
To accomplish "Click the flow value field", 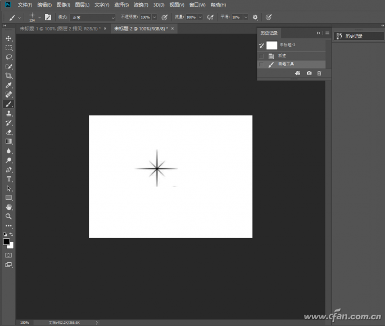I will point(191,17).
